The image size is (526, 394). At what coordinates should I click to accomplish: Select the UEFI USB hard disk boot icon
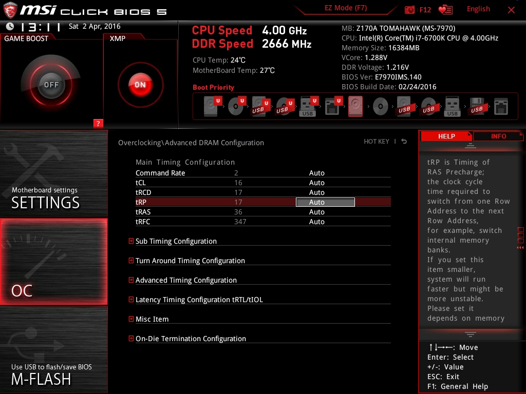pos(261,106)
